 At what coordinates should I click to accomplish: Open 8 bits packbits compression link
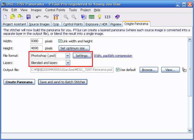pyautogui.click(x=113, y=56)
